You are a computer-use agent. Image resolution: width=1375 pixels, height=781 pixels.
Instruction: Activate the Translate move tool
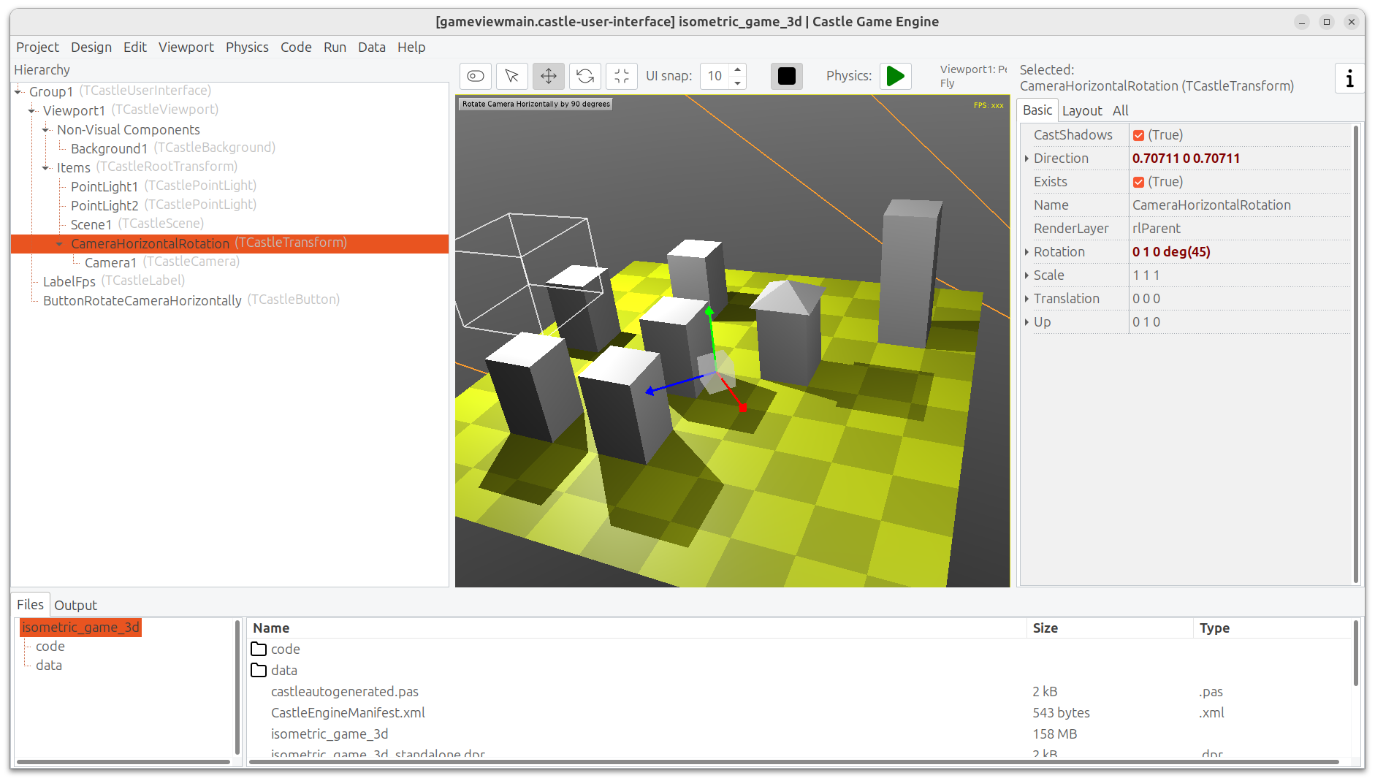[549, 76]
